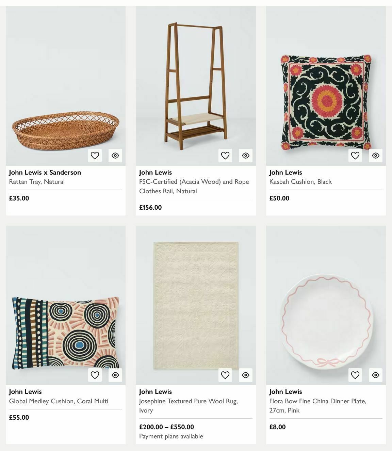Viewport: 392px width, 451px height.
Task: Click the heart on the Josephine Wool Rug
Action: [225, 375]
